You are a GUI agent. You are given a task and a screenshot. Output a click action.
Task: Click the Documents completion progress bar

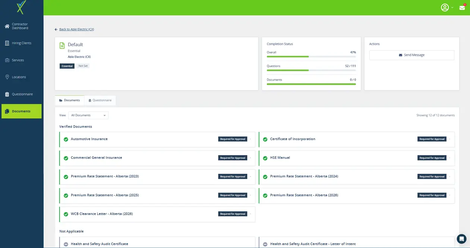pyautogui.click(x=311, y=84)
